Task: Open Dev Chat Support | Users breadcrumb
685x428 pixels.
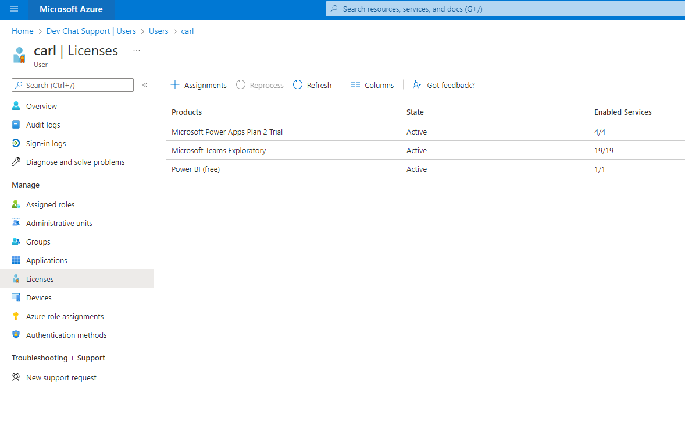Action: [91, 31]
